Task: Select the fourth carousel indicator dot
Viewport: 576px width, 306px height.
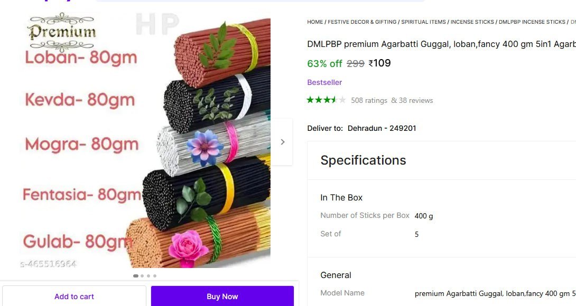Action: coord(155,275)
